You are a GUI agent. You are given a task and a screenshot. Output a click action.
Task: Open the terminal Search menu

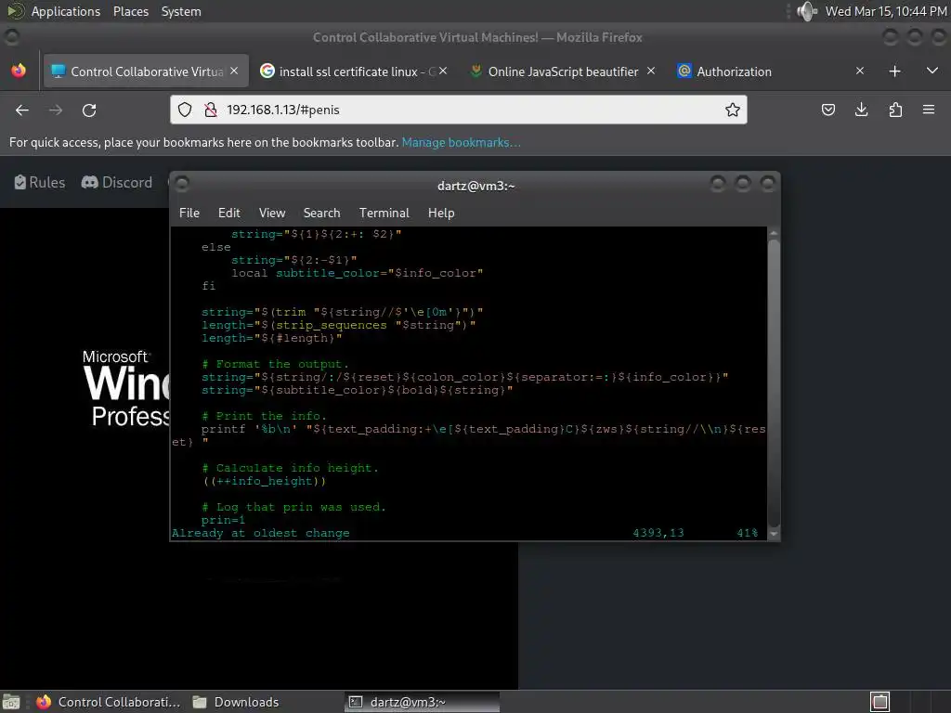(321, 213)
